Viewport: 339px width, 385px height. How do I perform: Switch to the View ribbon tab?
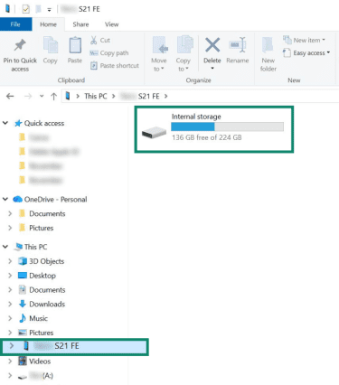[x=111, y=24]
